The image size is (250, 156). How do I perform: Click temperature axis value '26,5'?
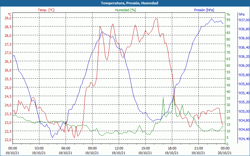[x=8, y=61]
